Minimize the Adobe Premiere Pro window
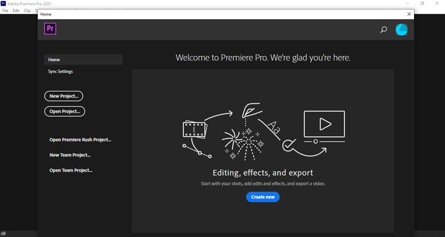Screen dimensions: 445x237 coord(408,4)
